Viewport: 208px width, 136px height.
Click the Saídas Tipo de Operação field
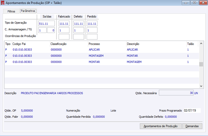click(47, 23)
